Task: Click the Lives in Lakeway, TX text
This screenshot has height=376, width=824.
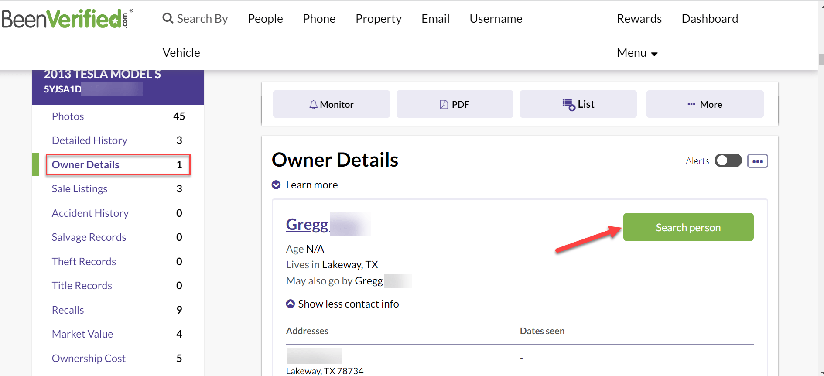Action: [x=332, y=265]
